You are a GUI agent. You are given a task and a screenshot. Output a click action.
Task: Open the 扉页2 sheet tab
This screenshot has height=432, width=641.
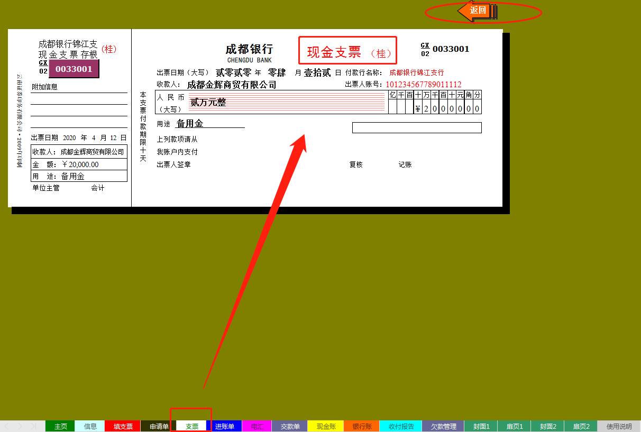click(581, 426)
